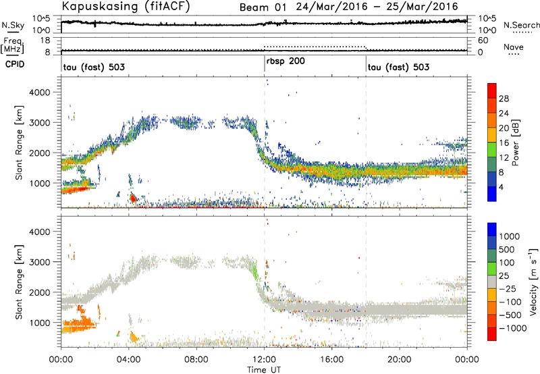Click the '4' tick on the power colorbar
Image resolution: width=540 pixels, height=374 pixels.
[502, 187]
